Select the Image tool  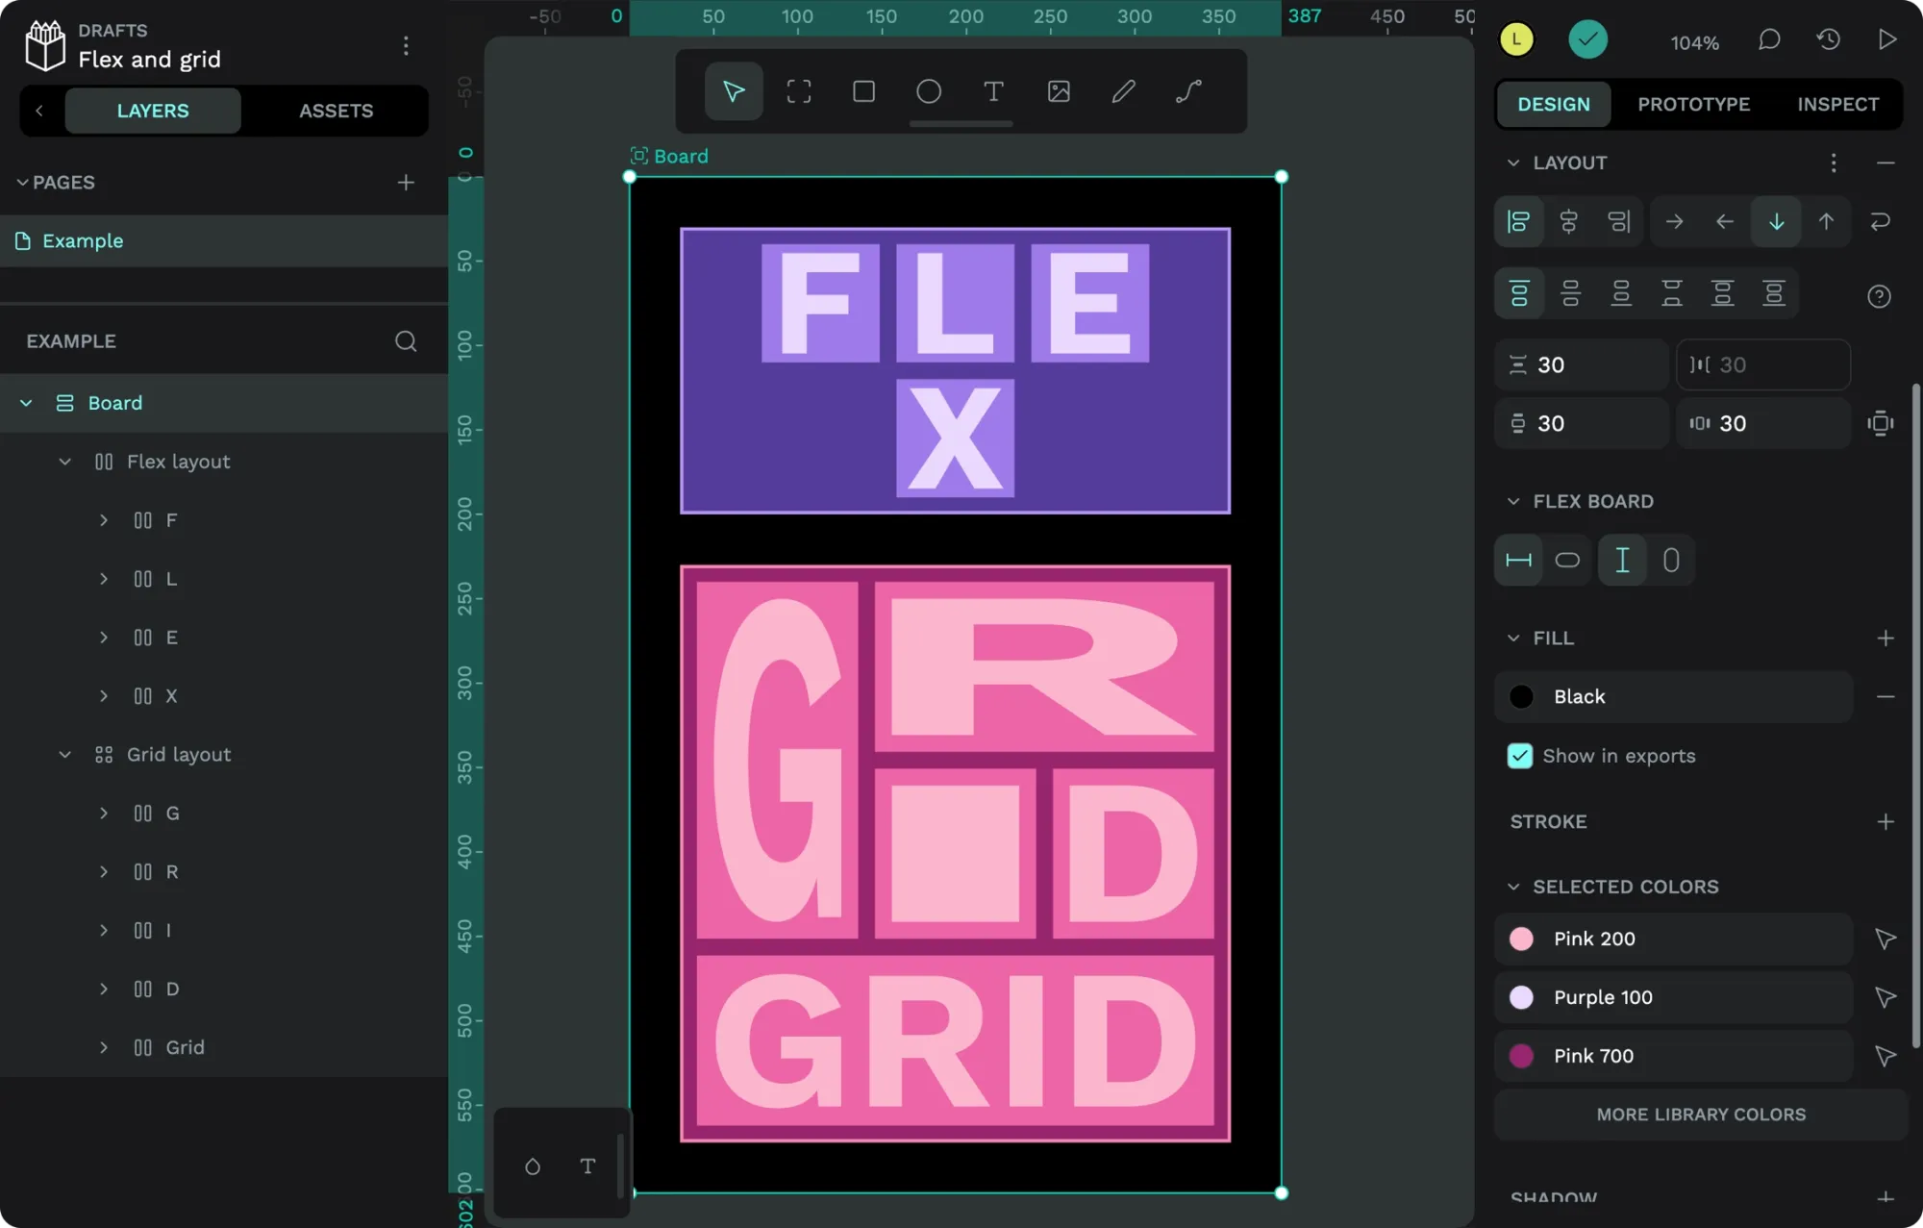pos(1059,91)
